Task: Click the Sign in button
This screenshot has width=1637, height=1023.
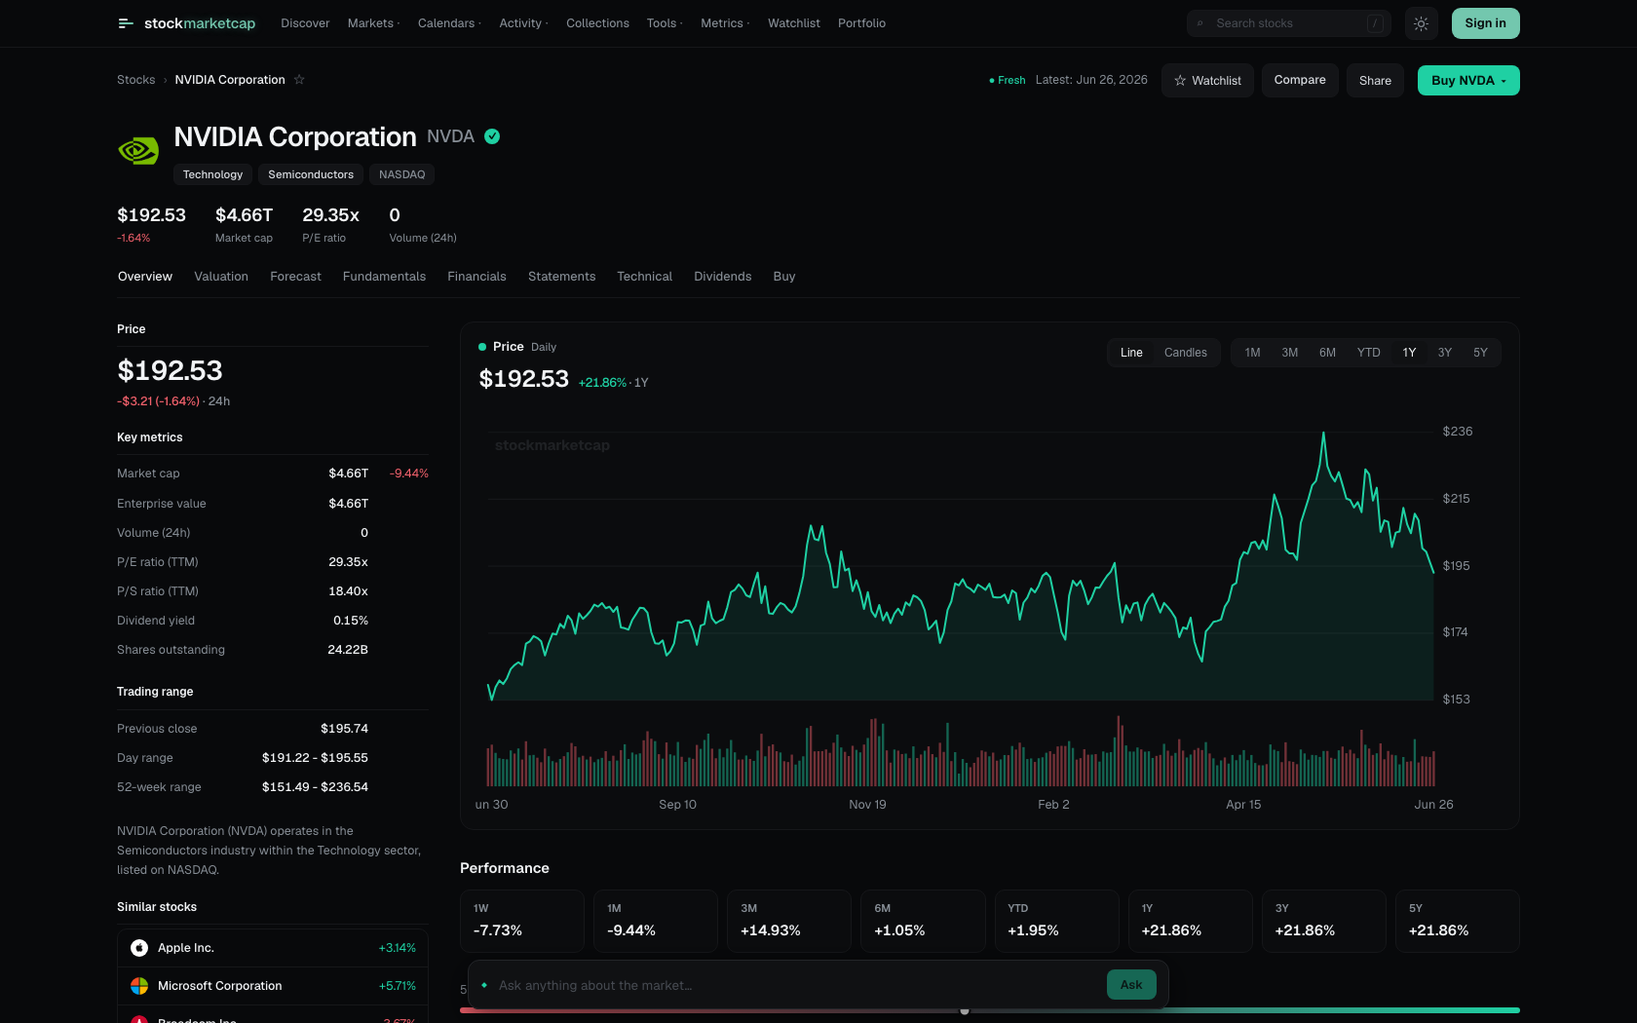Action: 1485,23
